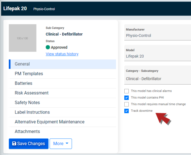The image size is (191, 155).
Task: Select the General section
Action: click(62, 64)
